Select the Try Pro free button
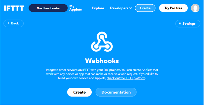 [173, 8]
